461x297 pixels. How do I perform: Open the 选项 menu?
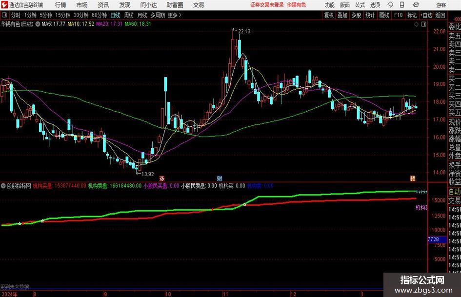(x=375, y=5)
